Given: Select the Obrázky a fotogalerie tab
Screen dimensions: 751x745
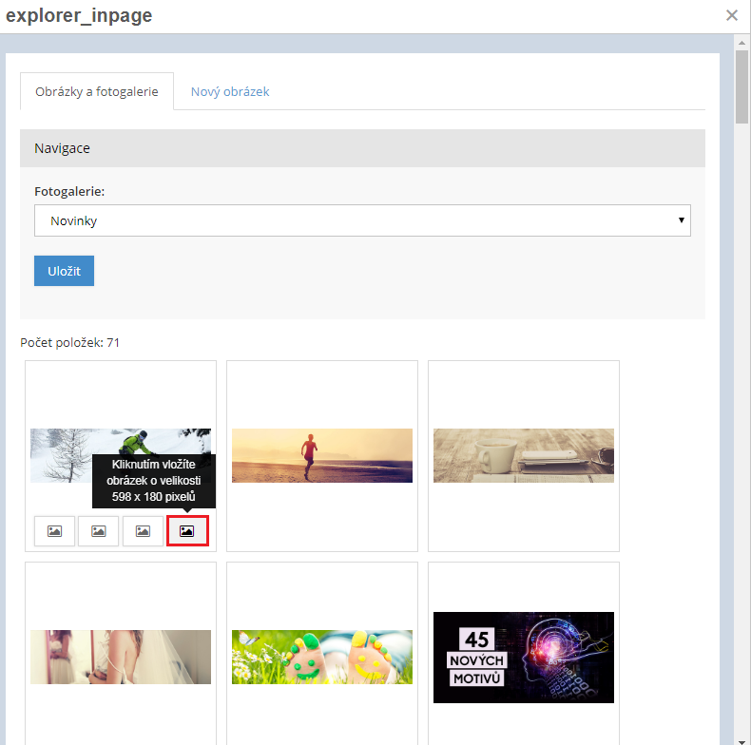Looking at the screenshot, I should [x=97, y=92].
